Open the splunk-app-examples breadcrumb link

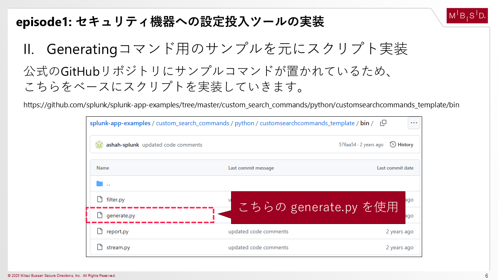pos(120,123)
